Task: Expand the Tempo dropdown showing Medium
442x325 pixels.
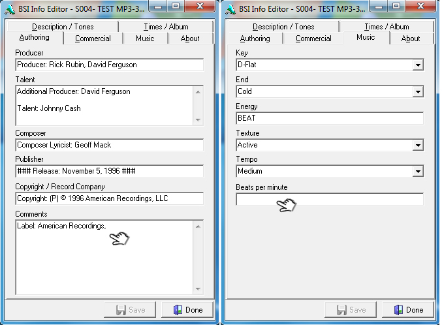Action: (418, 171)
